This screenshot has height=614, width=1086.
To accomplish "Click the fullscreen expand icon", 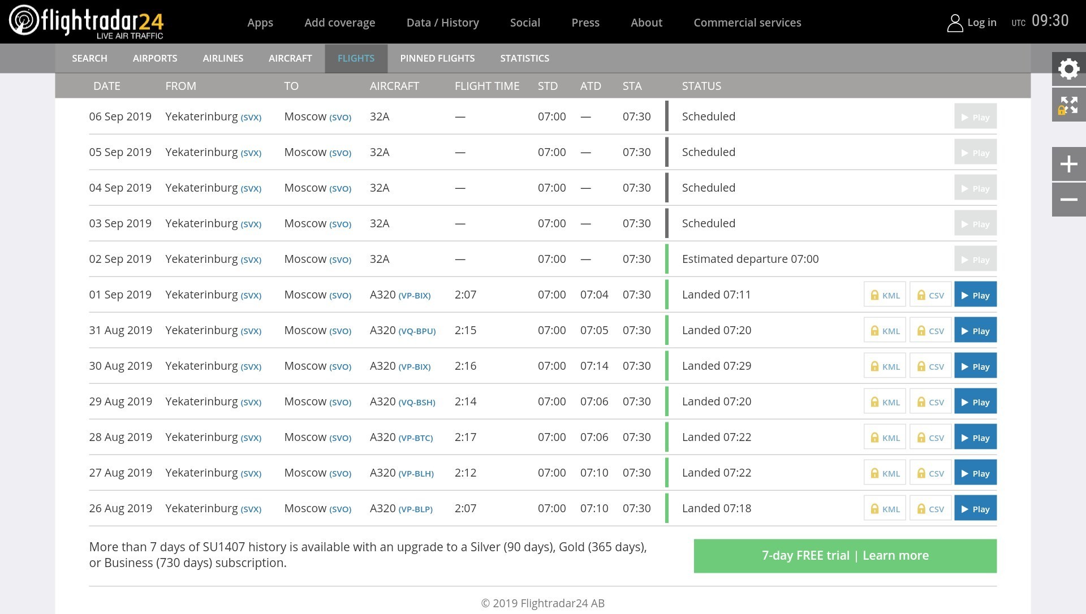I will (1068, 105).
